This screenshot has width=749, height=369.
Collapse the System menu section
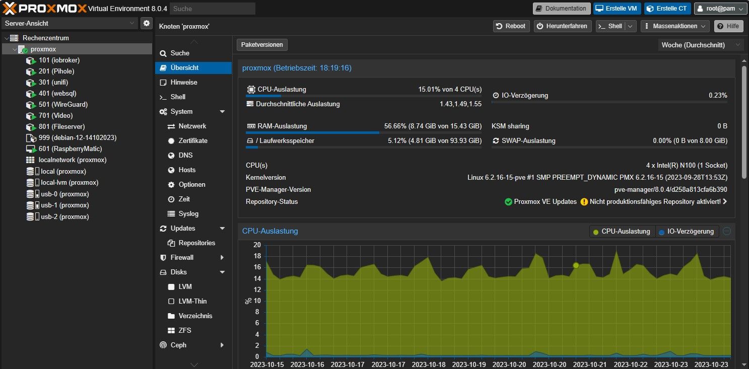(222, 112)
